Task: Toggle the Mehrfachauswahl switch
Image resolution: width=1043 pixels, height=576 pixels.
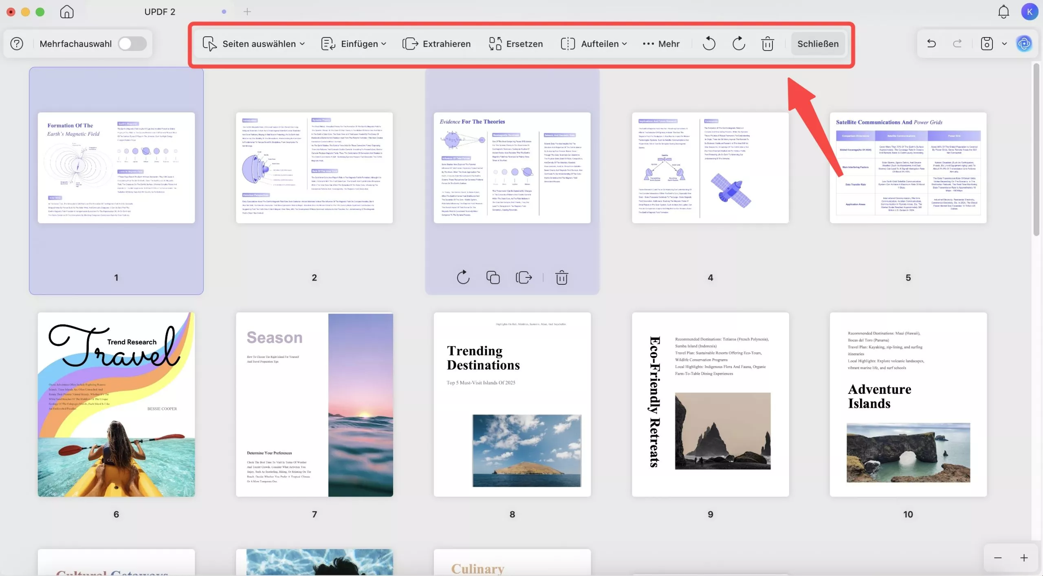Action: coord(132,44)
